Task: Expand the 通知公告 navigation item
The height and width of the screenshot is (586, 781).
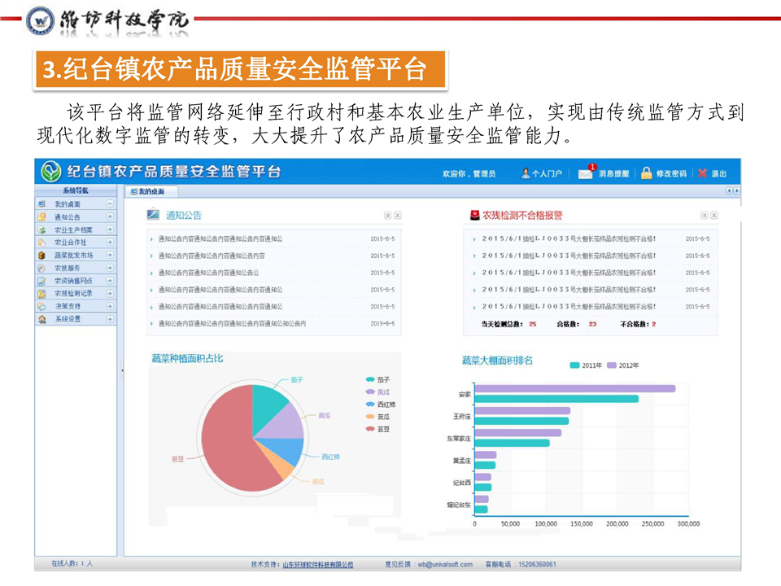Action: coord(110,216)
